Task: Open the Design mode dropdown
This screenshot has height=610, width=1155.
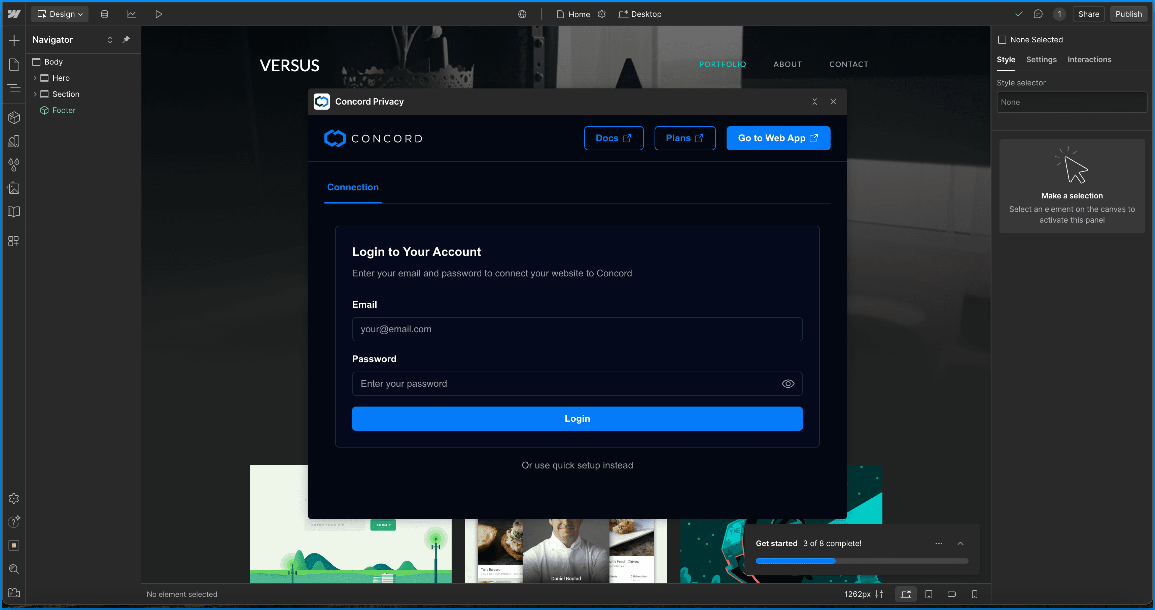Action: coord(60,14)
